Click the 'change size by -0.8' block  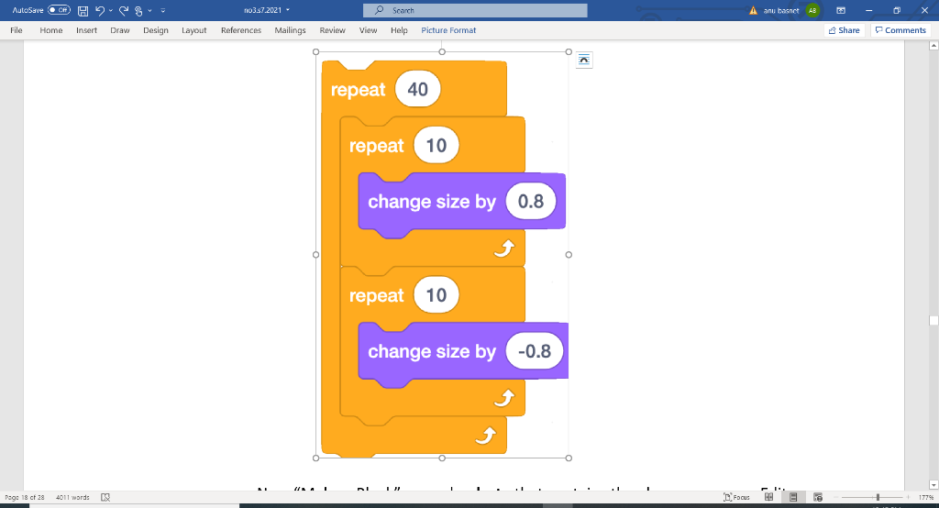pos(463,351)
